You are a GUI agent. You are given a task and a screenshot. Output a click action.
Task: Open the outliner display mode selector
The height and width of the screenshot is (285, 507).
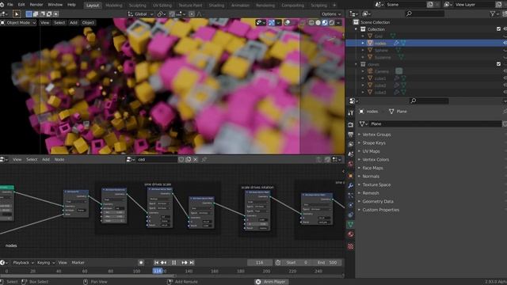coord(367,13)
